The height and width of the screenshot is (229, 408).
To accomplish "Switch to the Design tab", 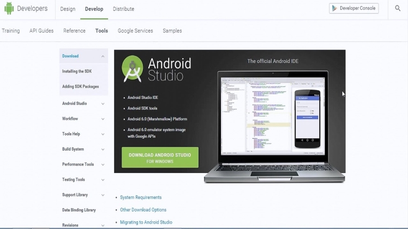I will tap(68, 9).
